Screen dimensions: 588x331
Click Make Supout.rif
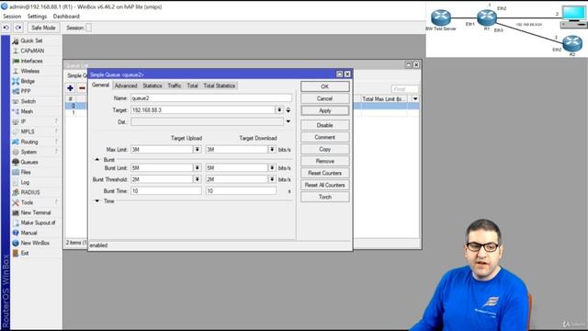coord(38,223)
